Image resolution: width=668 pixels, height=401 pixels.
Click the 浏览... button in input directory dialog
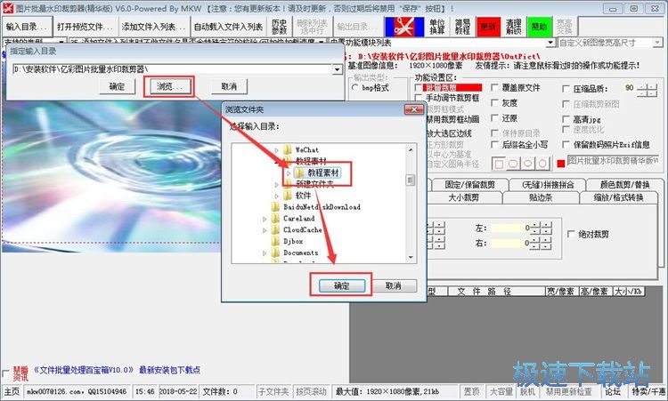[169, 86]
